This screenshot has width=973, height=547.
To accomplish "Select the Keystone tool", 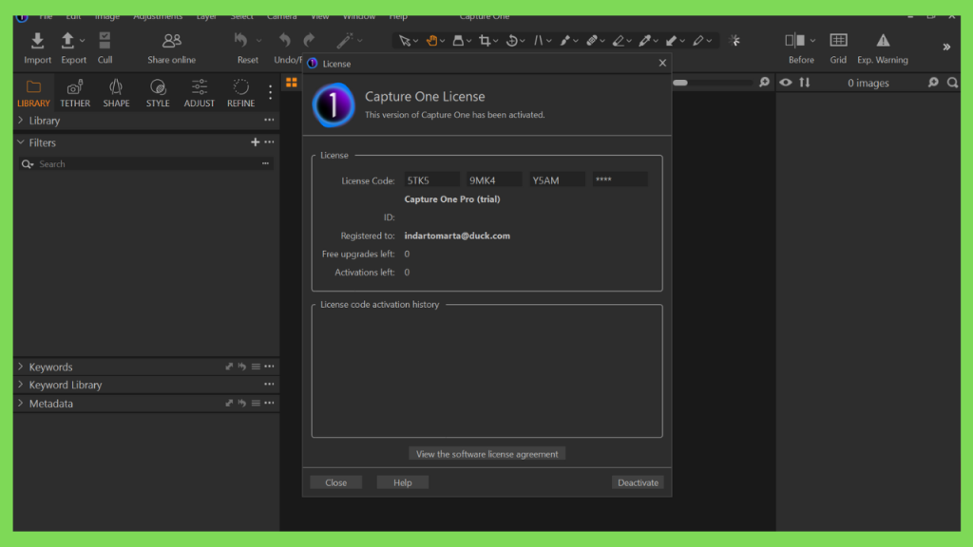I will [x=538, y=41].
